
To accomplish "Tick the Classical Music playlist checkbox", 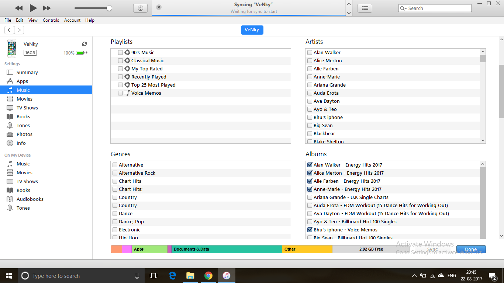I will pyautogui.click(x=120, y=61).
